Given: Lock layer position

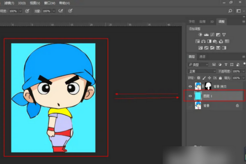Looking at the screenshot, I should click(x=210, y=78).
